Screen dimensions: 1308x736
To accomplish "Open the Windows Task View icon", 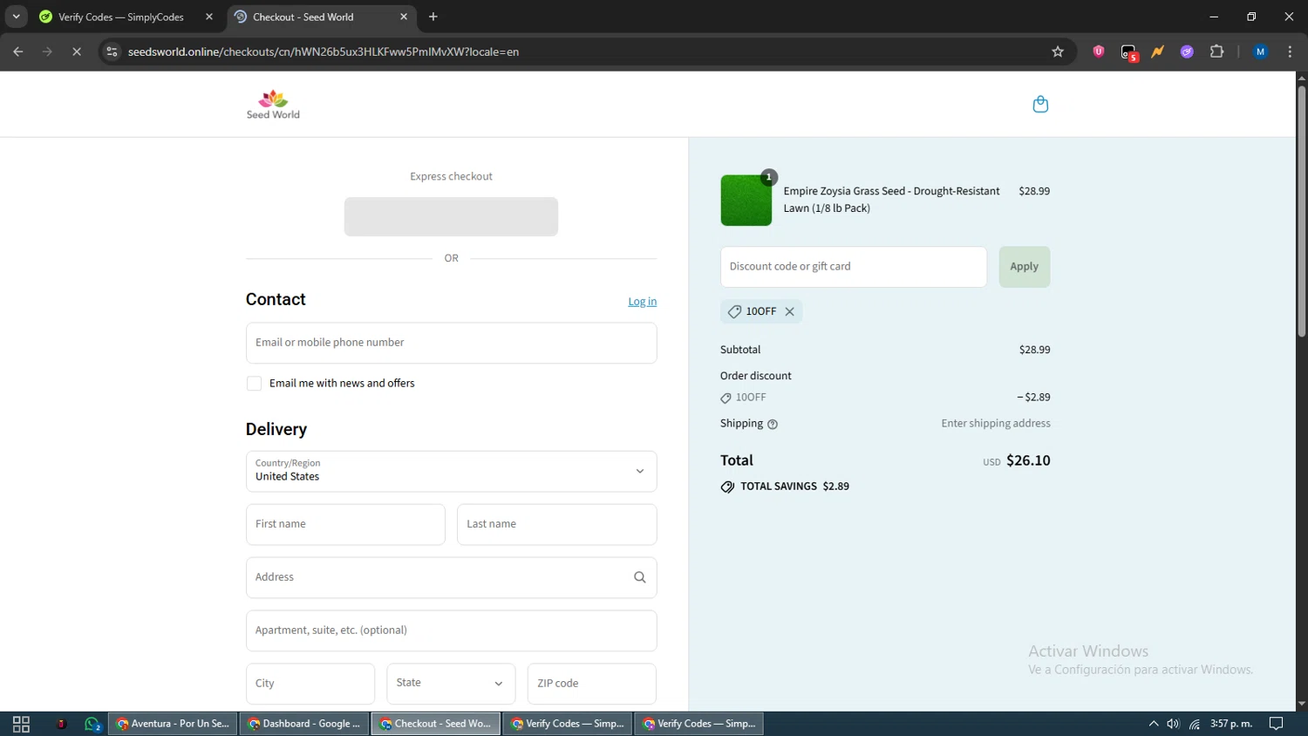I will click(21, 724).
